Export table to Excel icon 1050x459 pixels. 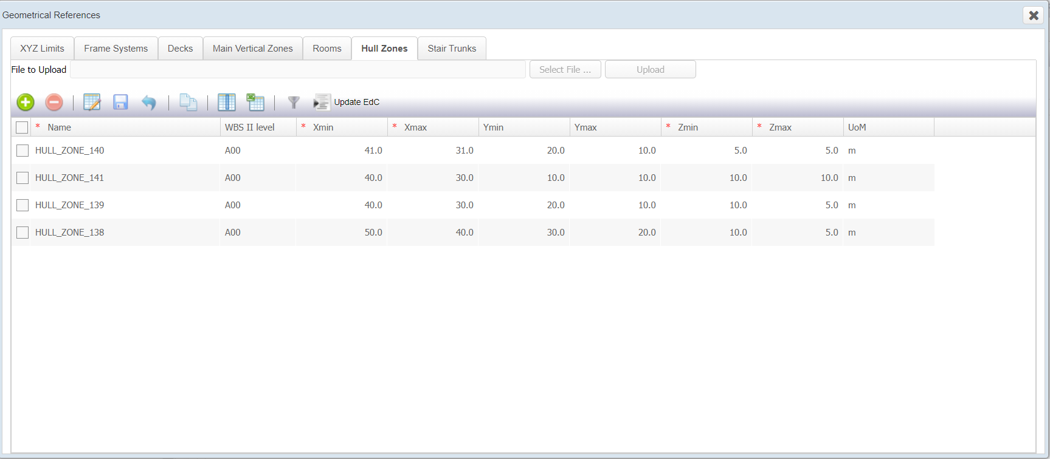(255, 102)
